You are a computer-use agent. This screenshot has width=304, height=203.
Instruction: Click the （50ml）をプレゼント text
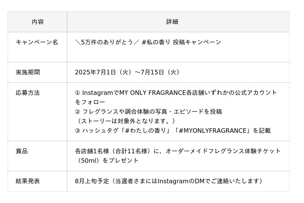click(x=107, y=161)
